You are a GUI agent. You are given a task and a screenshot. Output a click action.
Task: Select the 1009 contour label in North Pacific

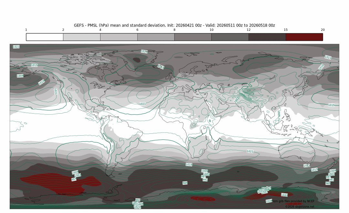20,76
